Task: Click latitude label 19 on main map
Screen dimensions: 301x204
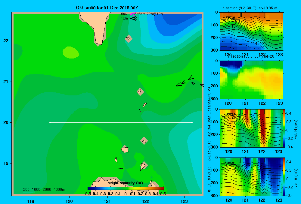Action: pos(6,163)
